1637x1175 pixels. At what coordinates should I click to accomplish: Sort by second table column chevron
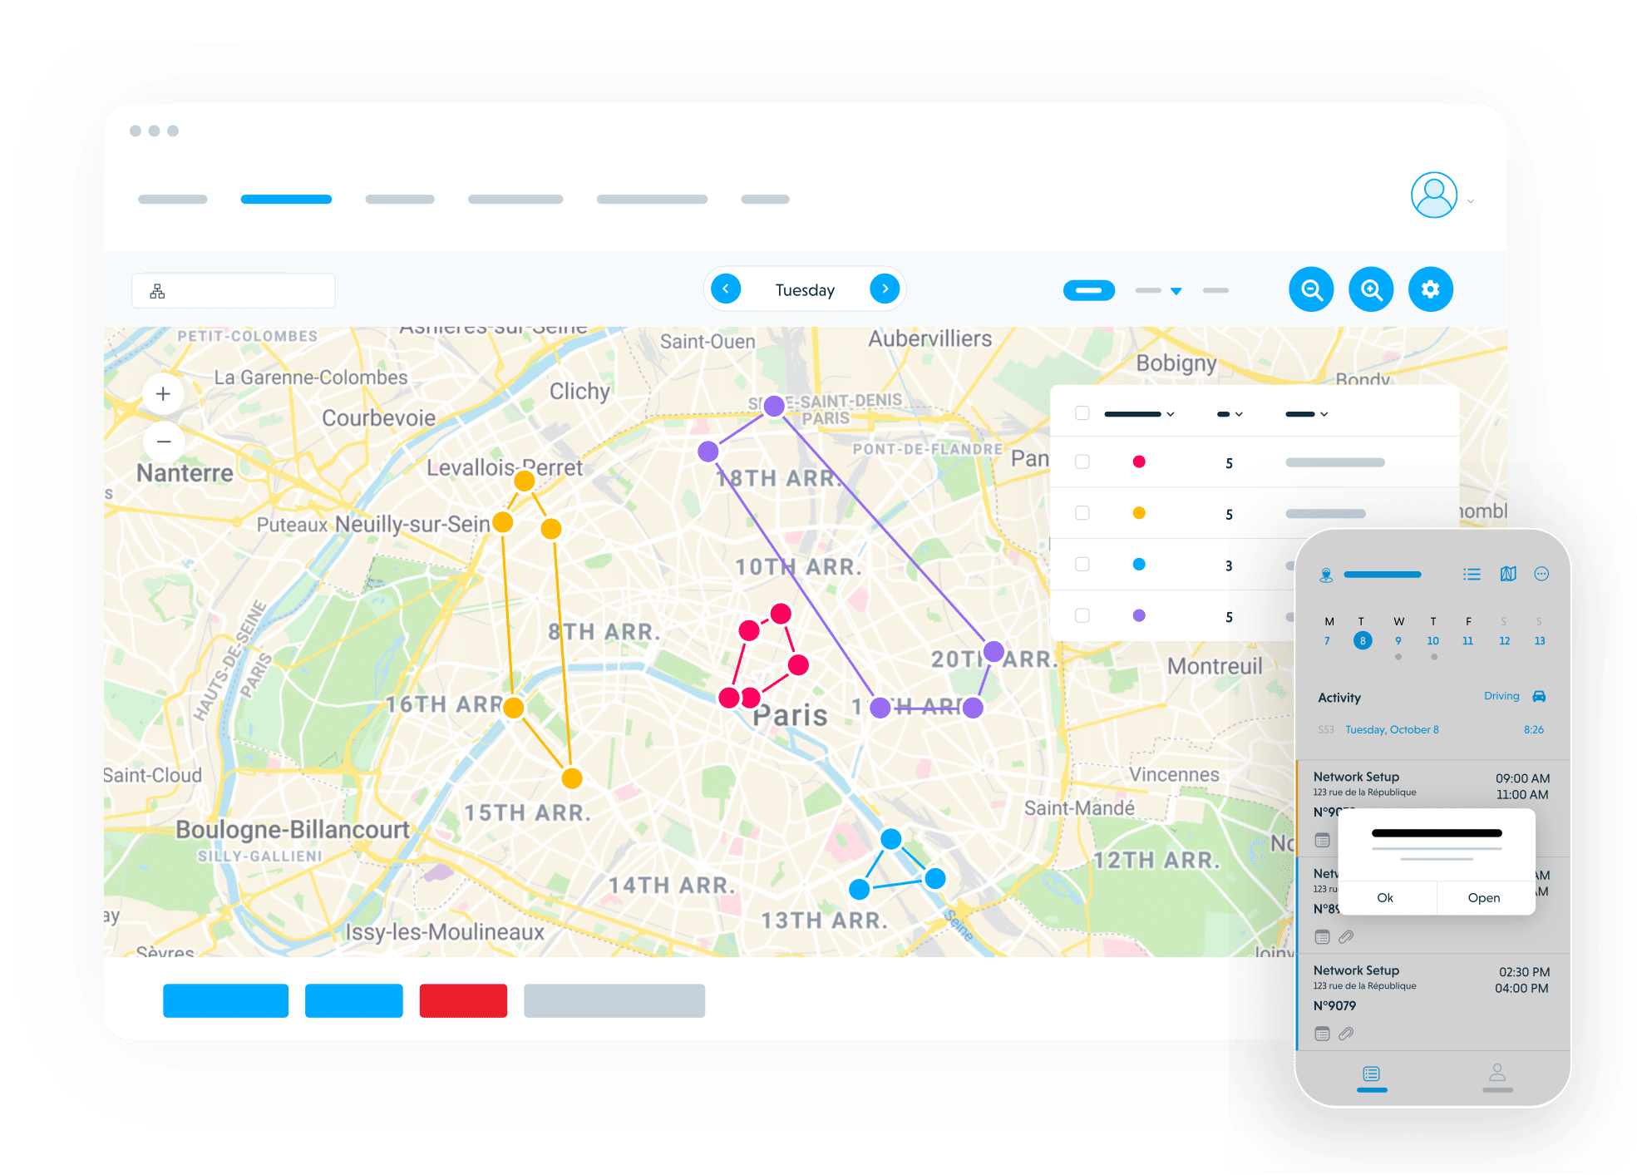coord(1239,414)
